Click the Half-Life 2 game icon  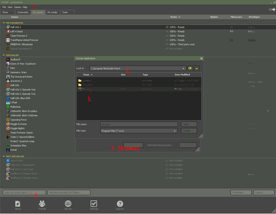pos(8,27)
